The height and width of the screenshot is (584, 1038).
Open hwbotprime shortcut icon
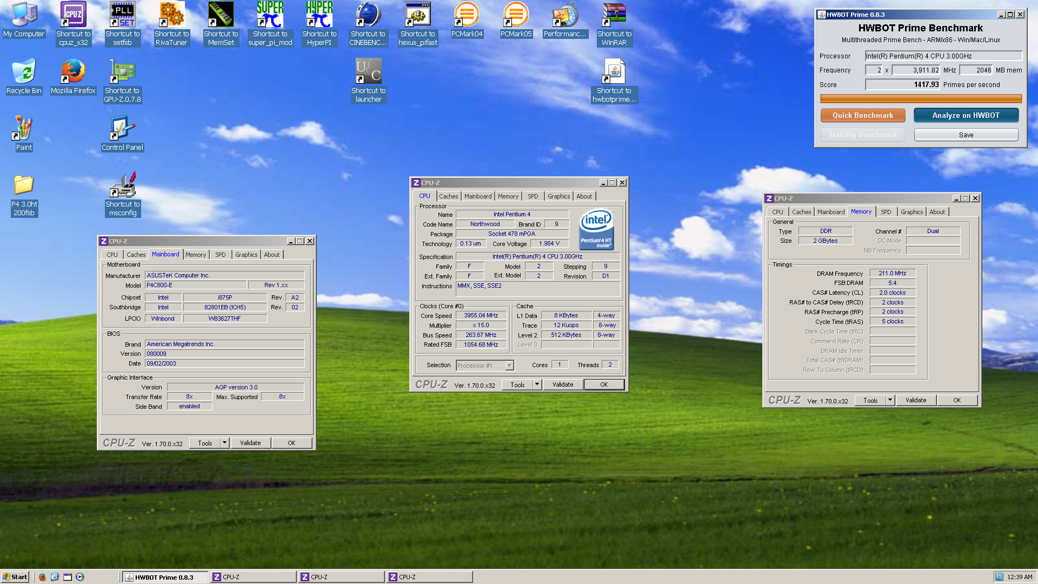(x=614, y=81)
